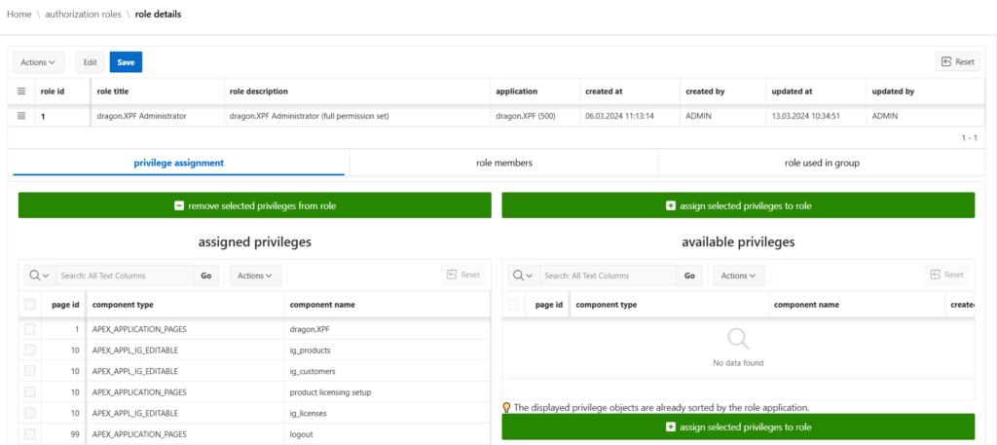Sort by role title column header
The height and width of the screenshot is (445, 997).
[x=157, y=92]
